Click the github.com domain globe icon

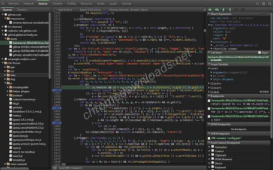[x=6, y=14]
